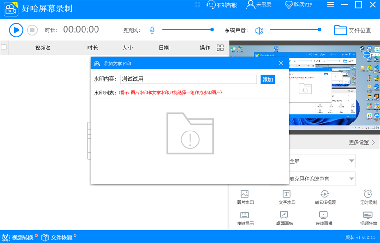
Task: Open 文字水印 text watermark tool
Action: pyautogui.click(x=286, y=197)
